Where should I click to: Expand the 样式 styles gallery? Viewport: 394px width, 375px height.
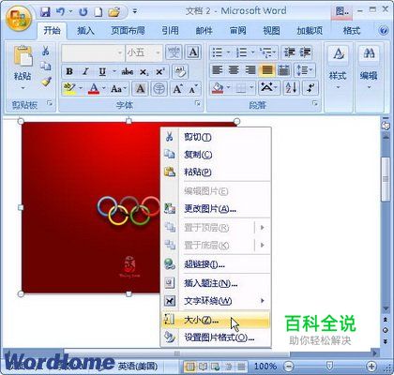(338, 67)
